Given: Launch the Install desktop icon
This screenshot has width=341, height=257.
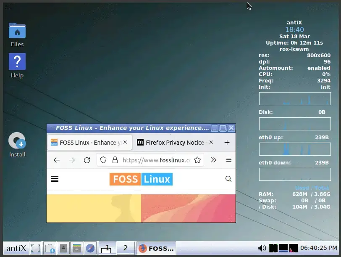Looking at the screenshot, I should click(x=17, y=140).
